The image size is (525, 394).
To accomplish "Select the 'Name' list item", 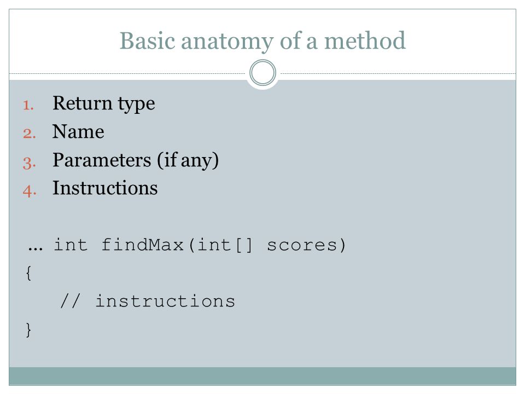I will (x=78, y=131).
